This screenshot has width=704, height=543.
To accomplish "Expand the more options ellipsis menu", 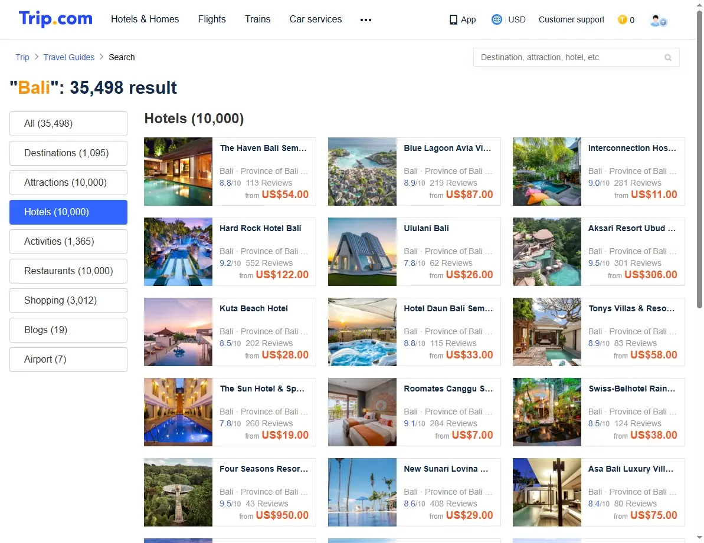I will coord(366,19).
